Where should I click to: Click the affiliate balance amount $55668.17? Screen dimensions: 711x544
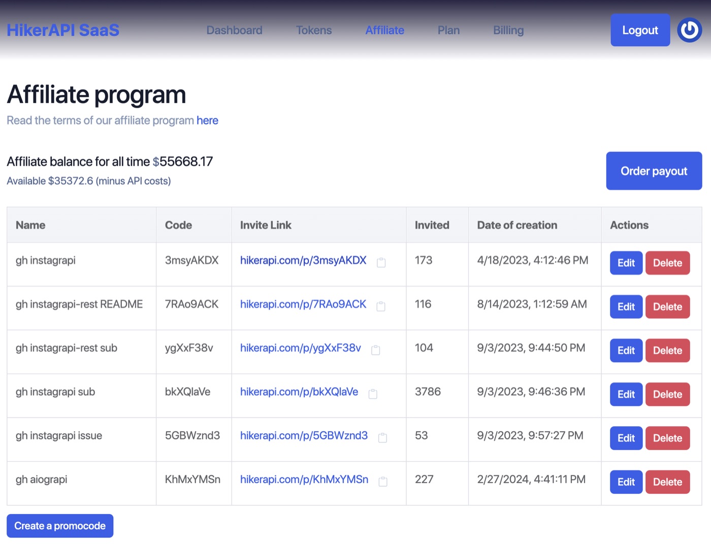coord(183,162)
